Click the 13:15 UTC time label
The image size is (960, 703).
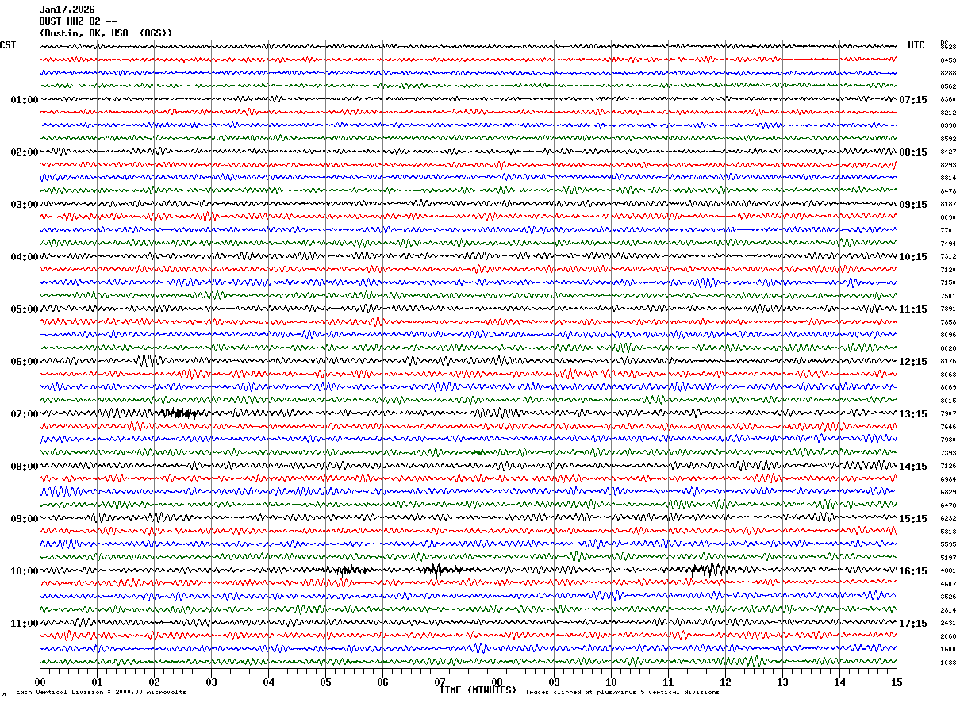point(913,414)
